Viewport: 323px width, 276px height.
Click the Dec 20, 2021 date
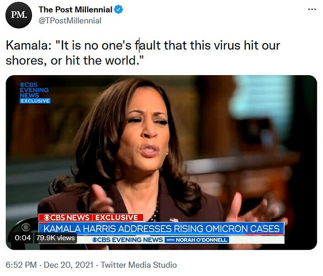[x=68, y=264]
